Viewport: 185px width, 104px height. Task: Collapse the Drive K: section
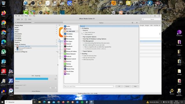(x=82, y=30)
